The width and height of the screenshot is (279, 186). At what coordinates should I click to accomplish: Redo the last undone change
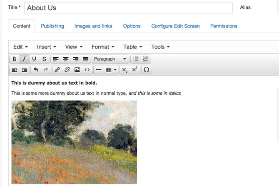coord(46,70)
